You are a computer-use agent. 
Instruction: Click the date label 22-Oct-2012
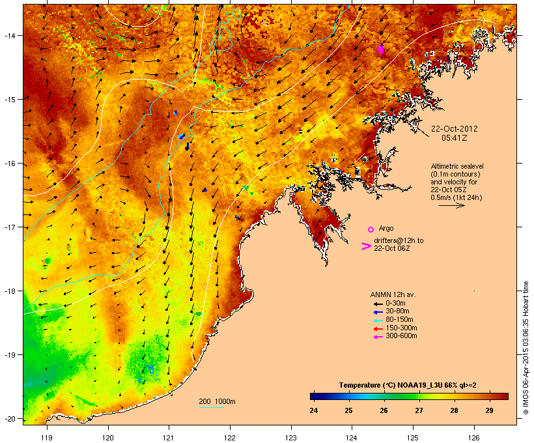pyautogui.click(x=455, y=129)
